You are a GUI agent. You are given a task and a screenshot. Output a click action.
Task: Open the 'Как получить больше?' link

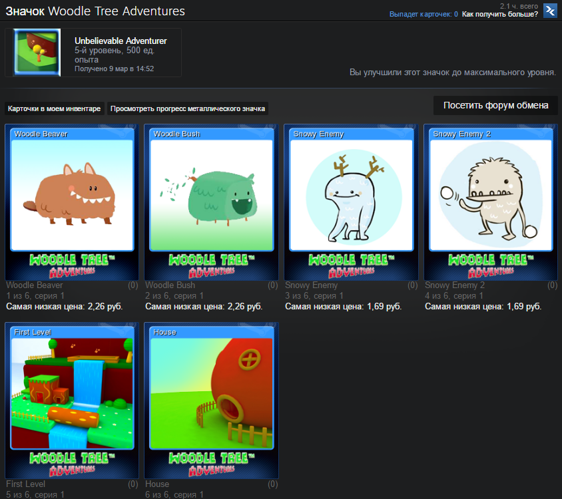click(x=499, y=15)
